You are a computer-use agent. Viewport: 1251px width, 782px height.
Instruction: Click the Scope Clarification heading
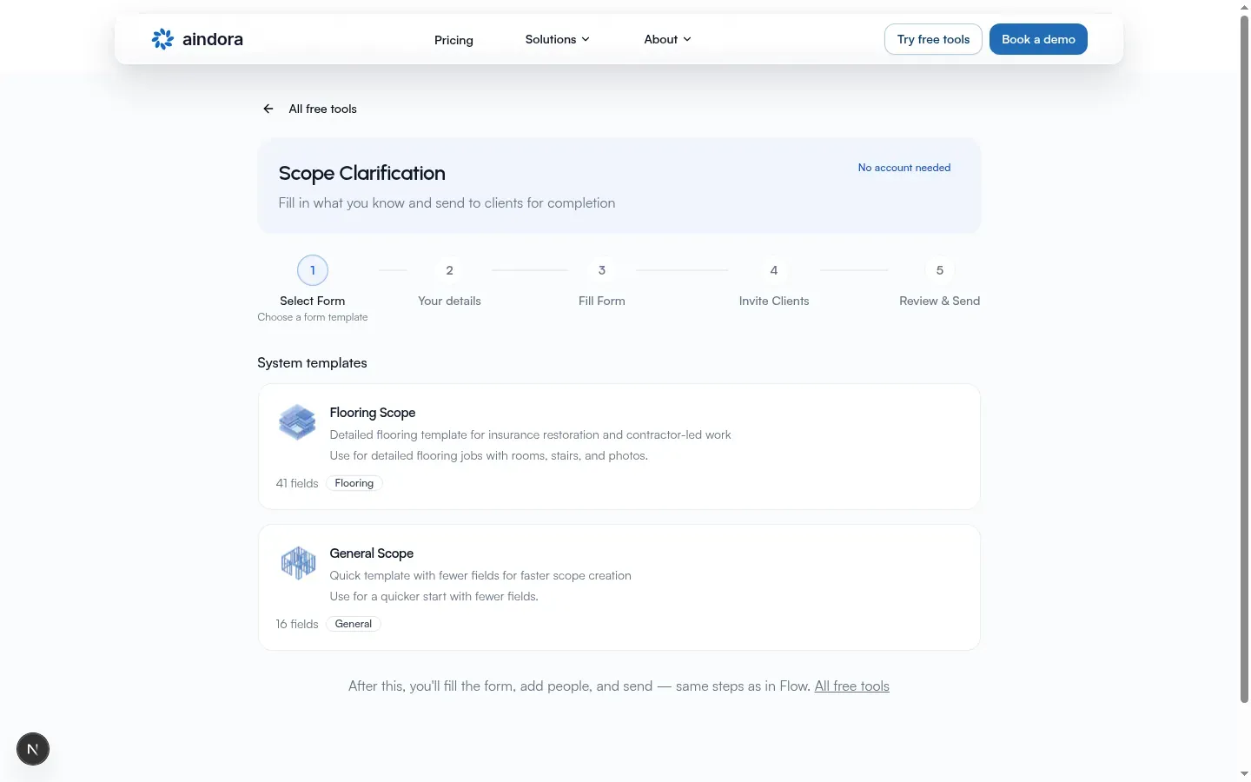click(x=361, y=173)
